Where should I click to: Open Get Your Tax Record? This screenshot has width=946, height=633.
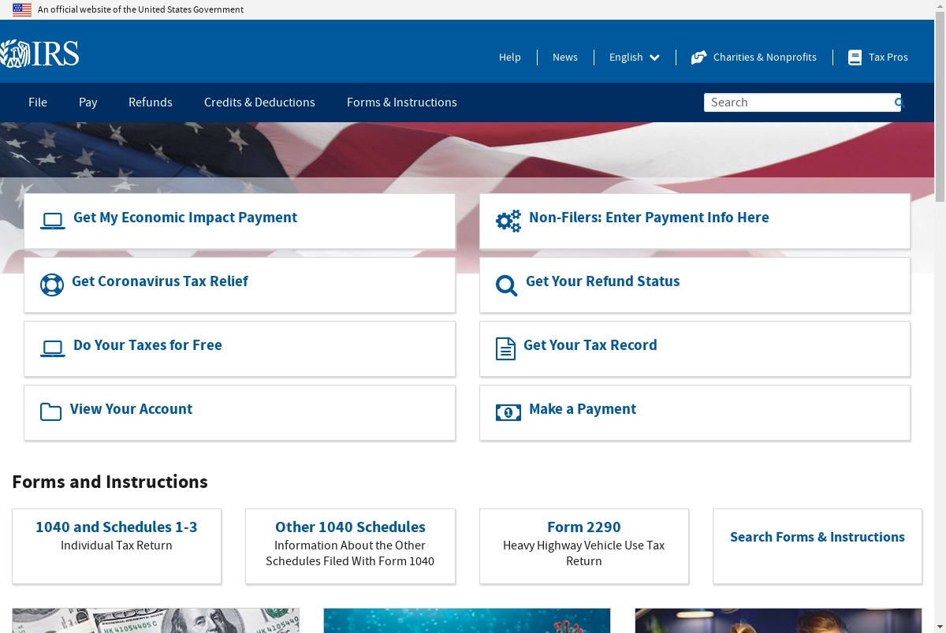[695, 349]
